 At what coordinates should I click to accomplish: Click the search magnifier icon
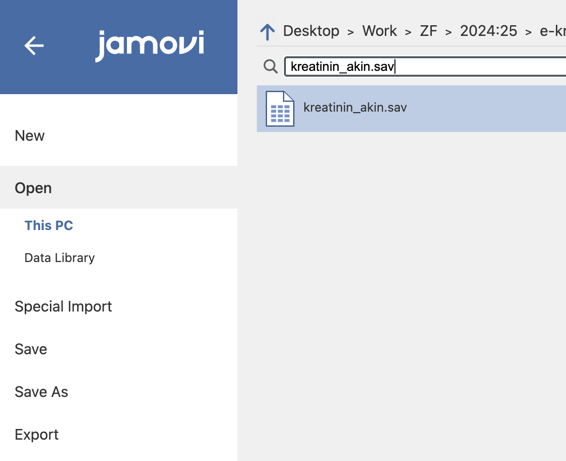[x=270, y=66]
